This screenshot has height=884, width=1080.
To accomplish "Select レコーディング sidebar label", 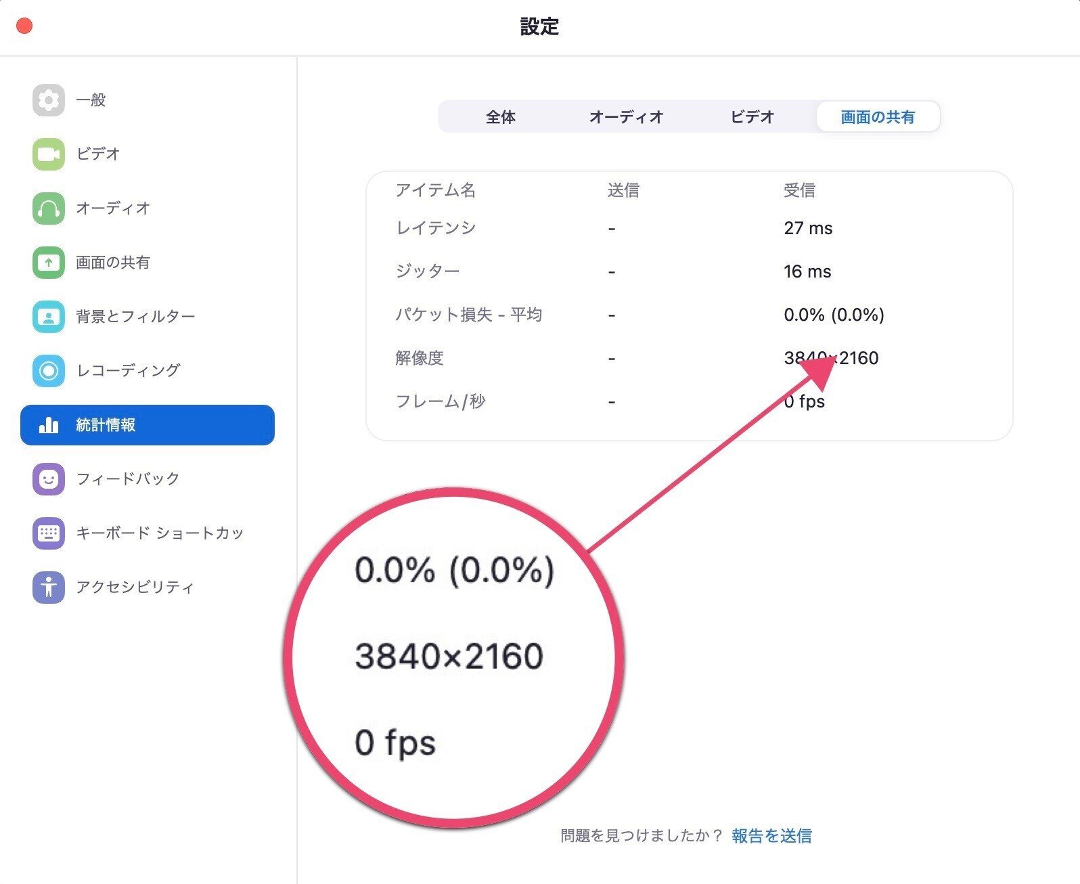I will (x=128, y=371).
